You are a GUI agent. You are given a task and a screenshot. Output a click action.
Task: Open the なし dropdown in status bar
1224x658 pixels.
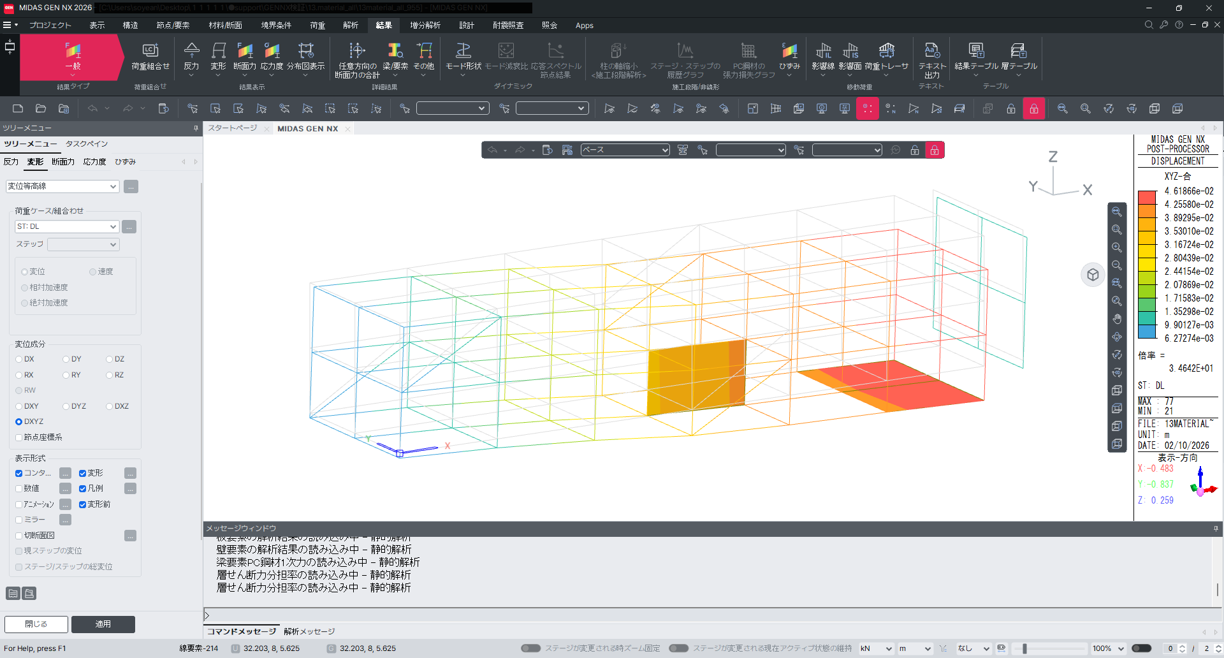[x=973, y=648]
